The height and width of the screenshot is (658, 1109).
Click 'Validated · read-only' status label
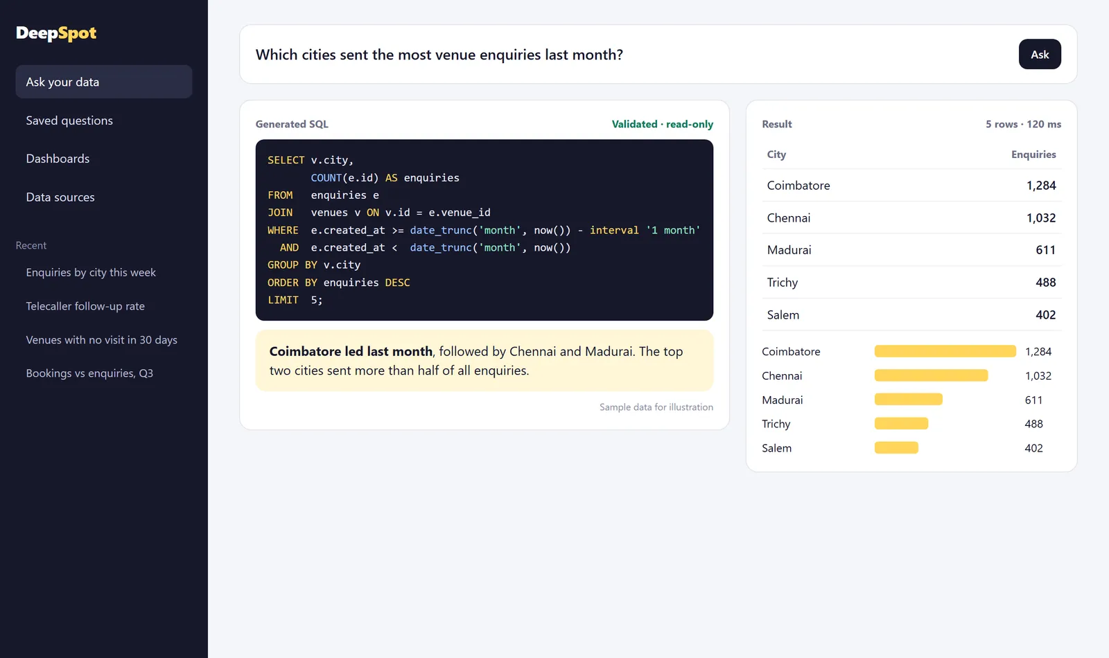[662, 124]
